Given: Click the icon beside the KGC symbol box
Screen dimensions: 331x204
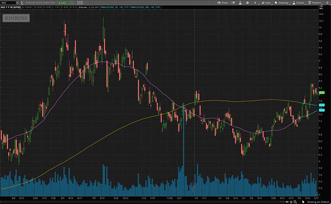Looking at the screenshot, I should 22,3.
